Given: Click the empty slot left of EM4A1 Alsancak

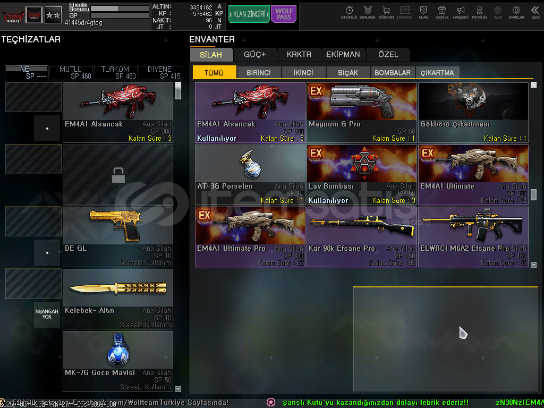Looking at the screenshot, I should point(33,97).
